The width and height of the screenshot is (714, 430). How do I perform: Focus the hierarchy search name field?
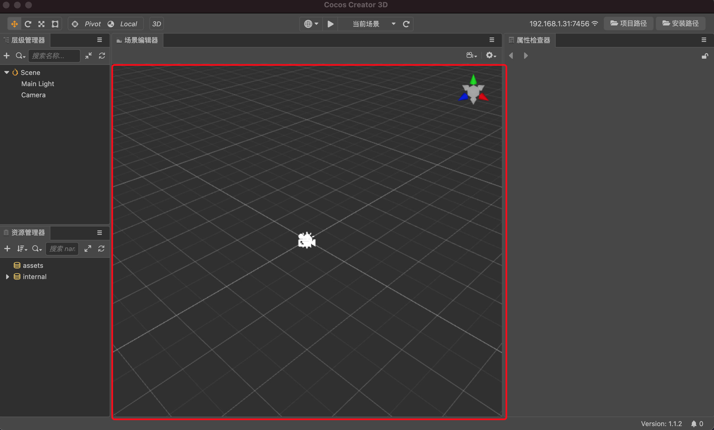tap(54, 56)
